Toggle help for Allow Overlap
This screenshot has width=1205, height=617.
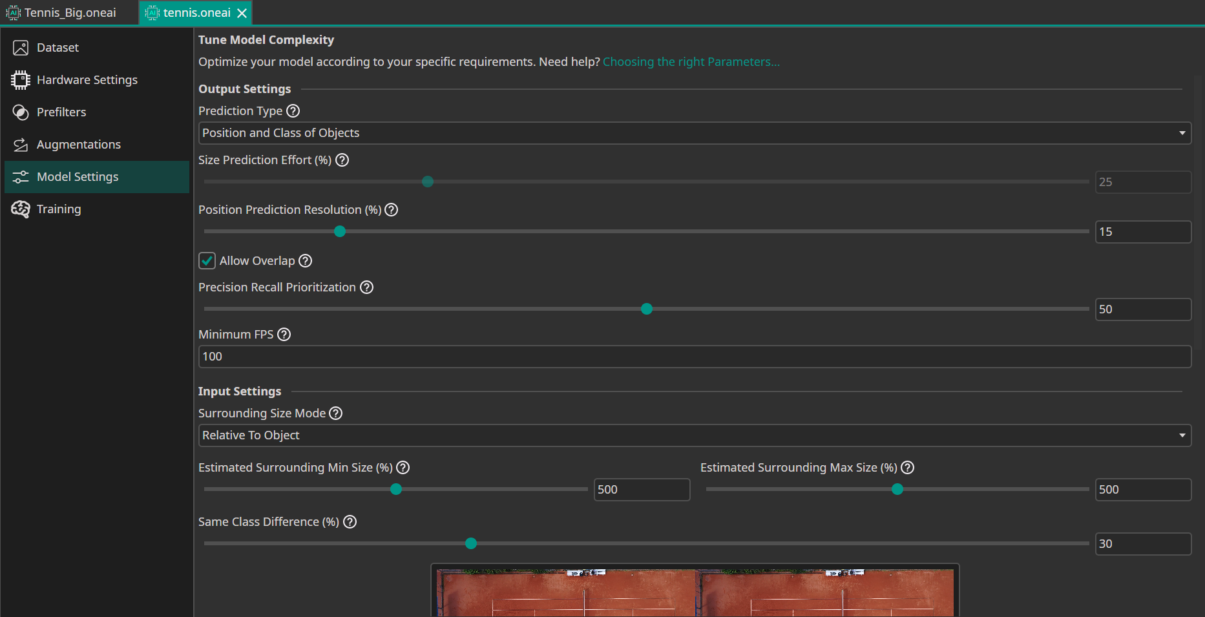(x=304, y=260)
